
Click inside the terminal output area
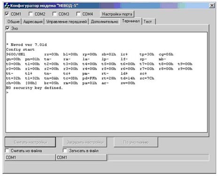pos(107,82)
